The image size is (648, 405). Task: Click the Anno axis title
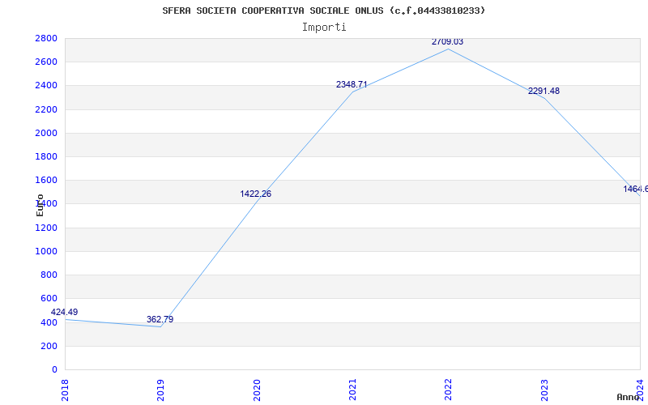(629, 397)
